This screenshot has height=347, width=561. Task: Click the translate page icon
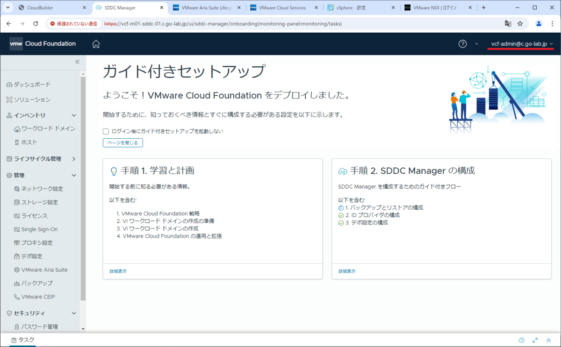tap(508, 23)
